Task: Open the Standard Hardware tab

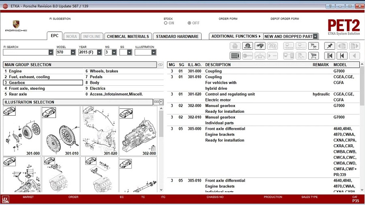Action: [x=177, y=36]
